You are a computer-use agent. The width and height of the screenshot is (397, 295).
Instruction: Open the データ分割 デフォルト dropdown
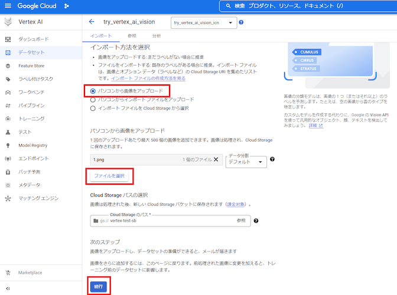tap(246, 163)
